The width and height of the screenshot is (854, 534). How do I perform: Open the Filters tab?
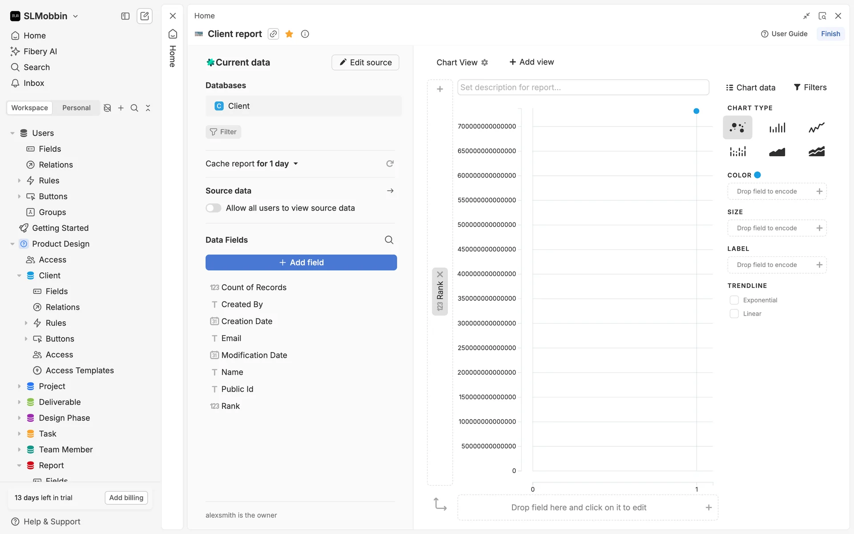pos(810,87)
